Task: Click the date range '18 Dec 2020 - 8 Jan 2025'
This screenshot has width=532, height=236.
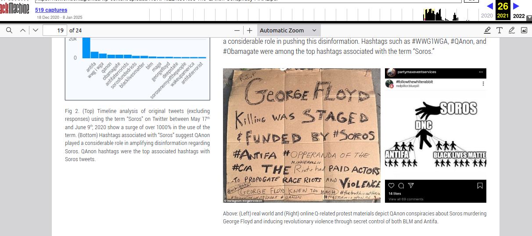Action: [x=60, y=18]
